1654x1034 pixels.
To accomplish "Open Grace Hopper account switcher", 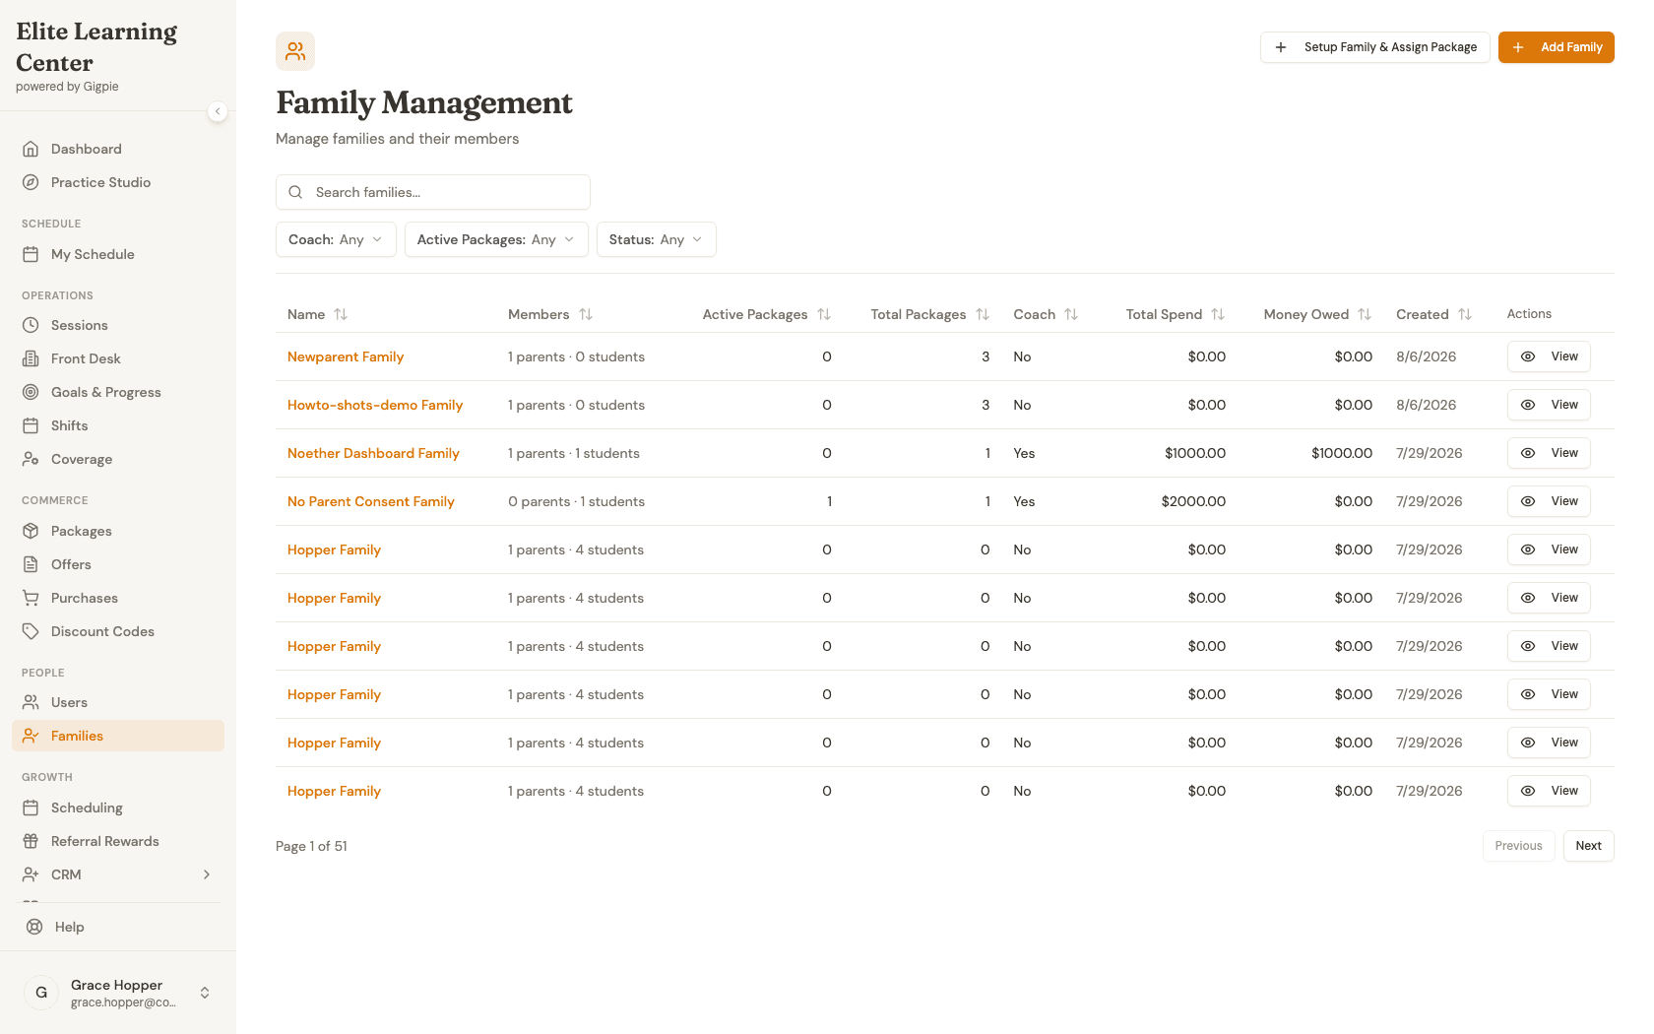I will 118,993.
